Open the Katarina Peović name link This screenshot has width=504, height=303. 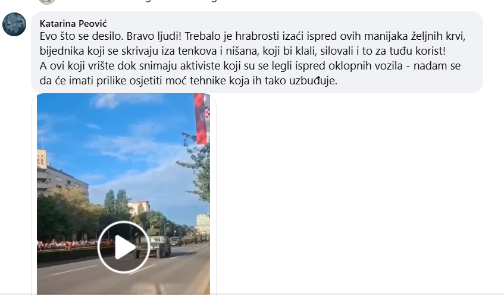pos(73,23)
